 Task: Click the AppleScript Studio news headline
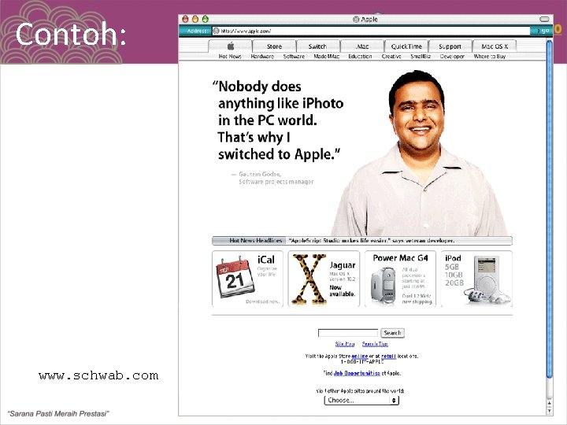(x=372, y=241)
